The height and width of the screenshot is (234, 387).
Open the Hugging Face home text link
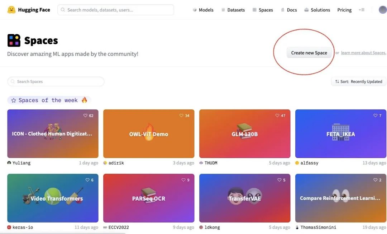click(34, 10)
